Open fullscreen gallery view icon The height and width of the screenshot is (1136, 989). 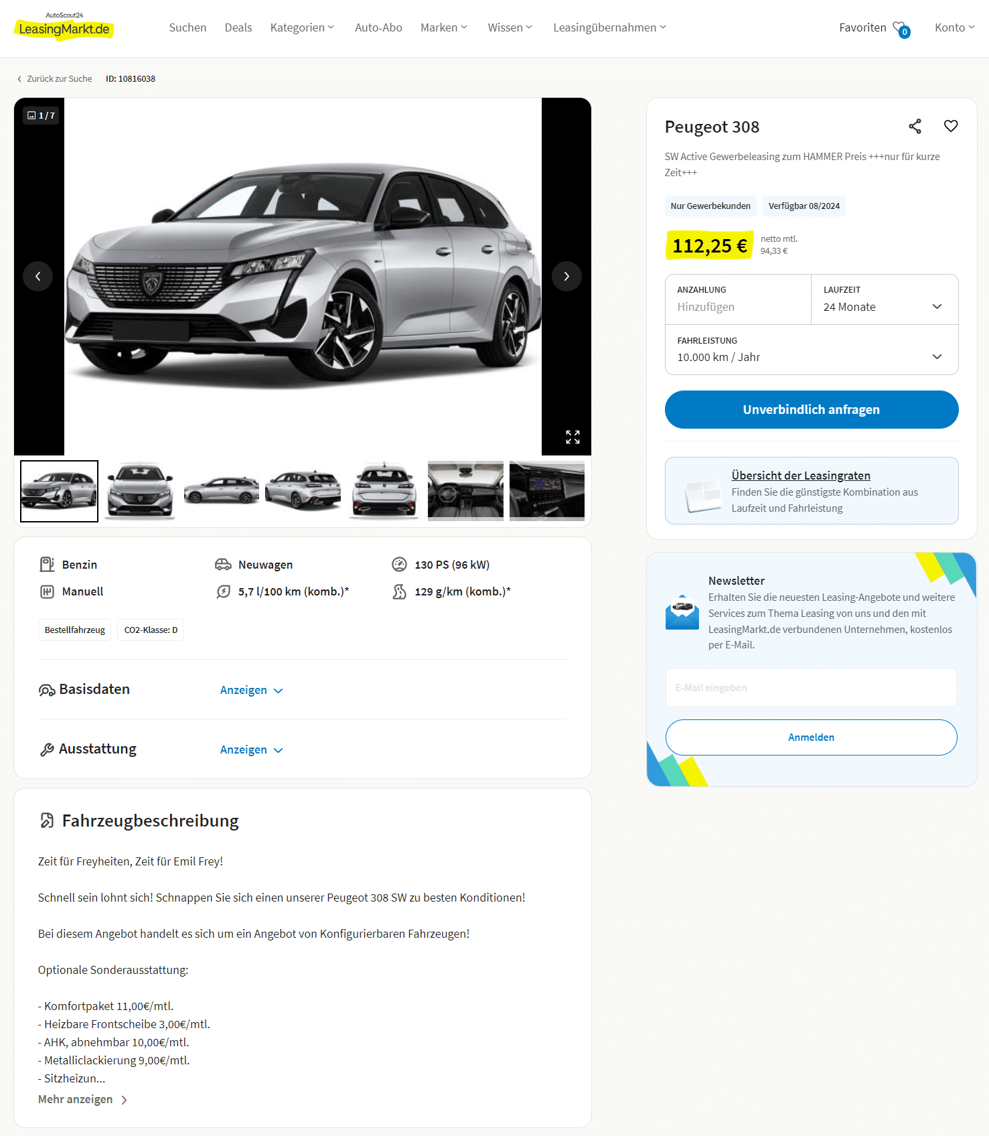pos(573,437)
